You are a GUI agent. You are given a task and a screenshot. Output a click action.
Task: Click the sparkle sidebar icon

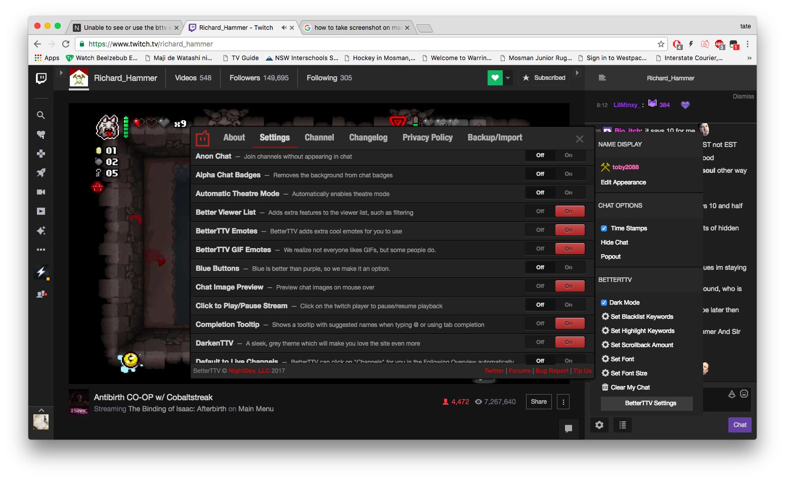tap(41, 230)
